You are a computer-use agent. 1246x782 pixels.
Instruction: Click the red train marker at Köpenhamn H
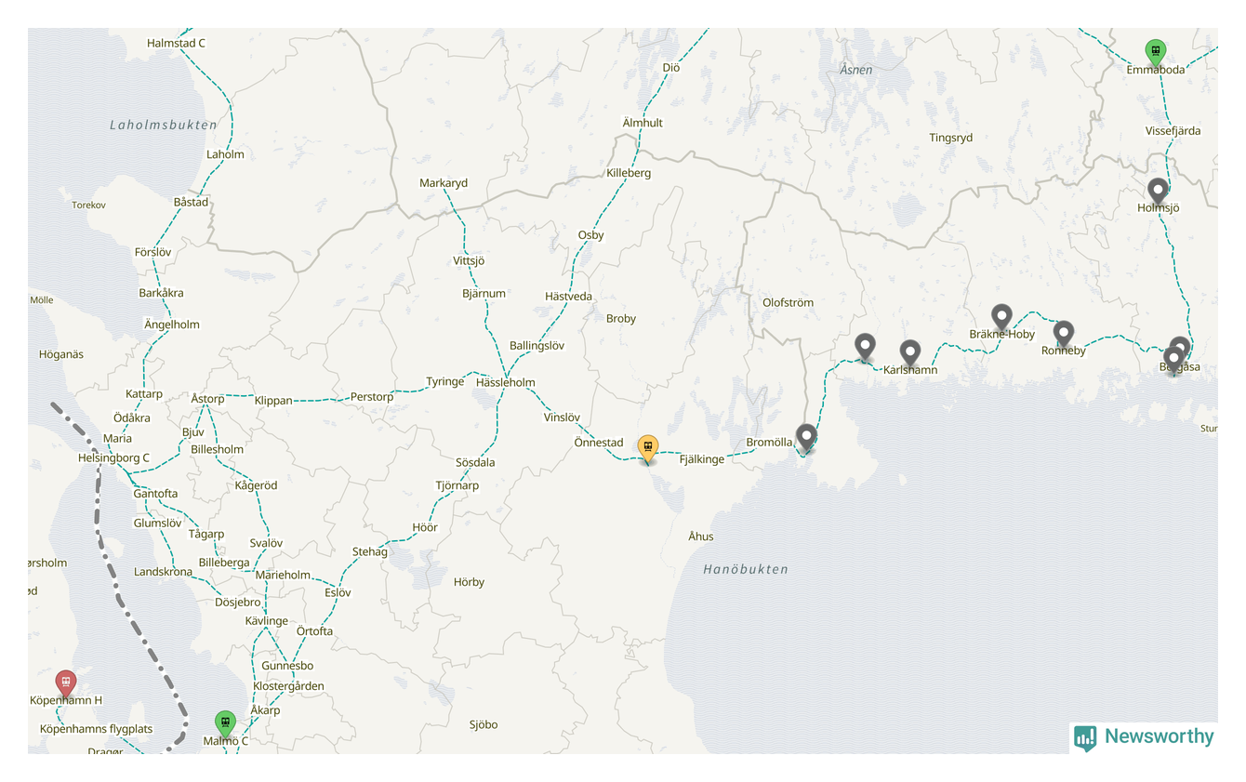pos(65,683)
